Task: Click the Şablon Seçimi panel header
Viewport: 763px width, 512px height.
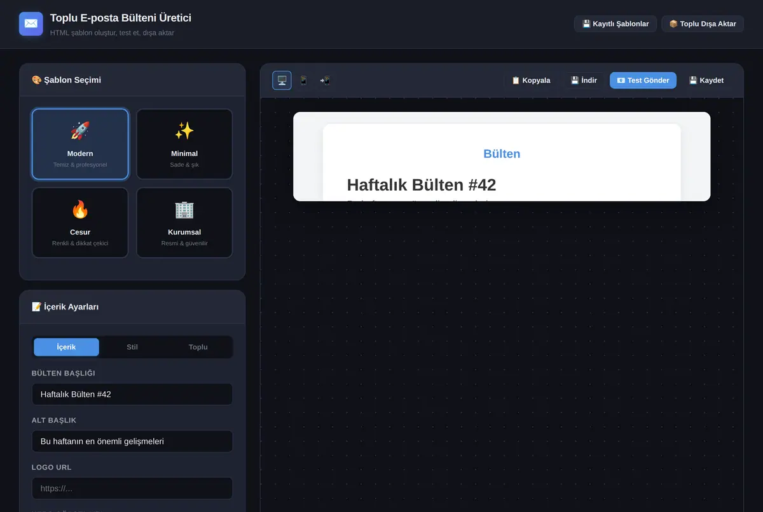Action: coord(132,80)
